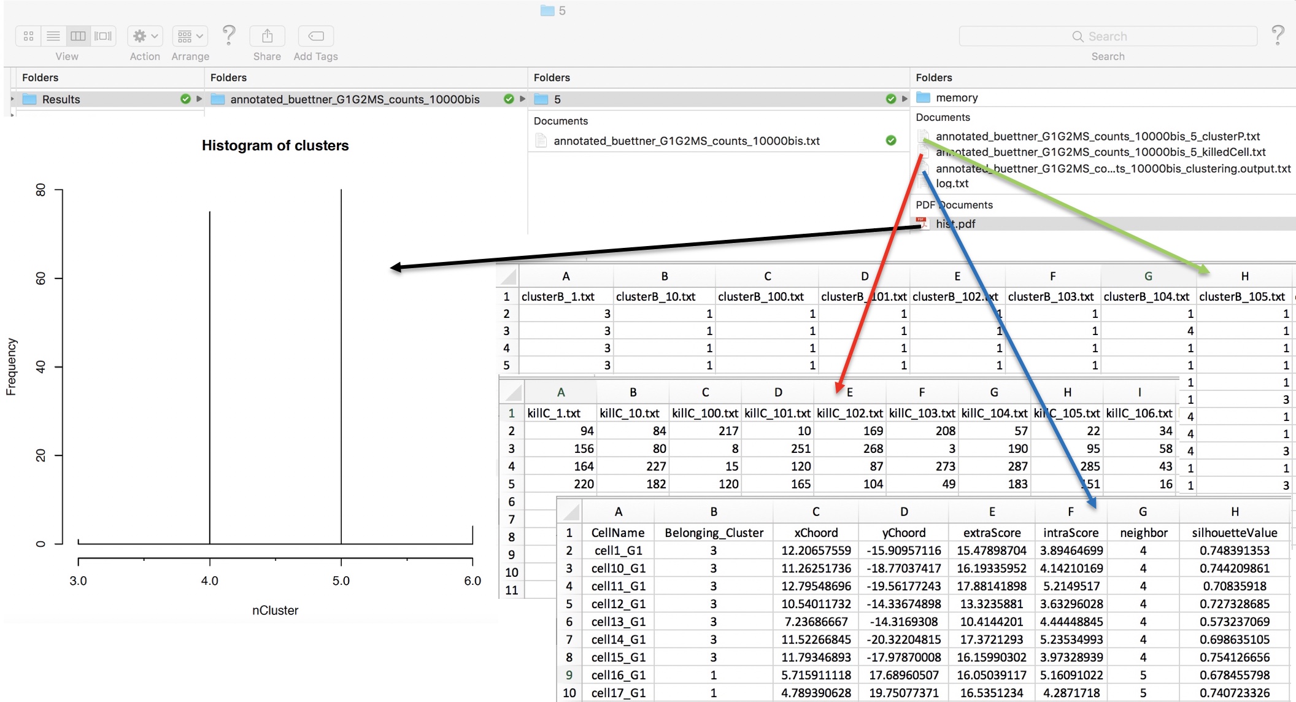Click the Add Tags toolbar button
Viewport: 1296px width, 702px height.
tap(315, 36)
